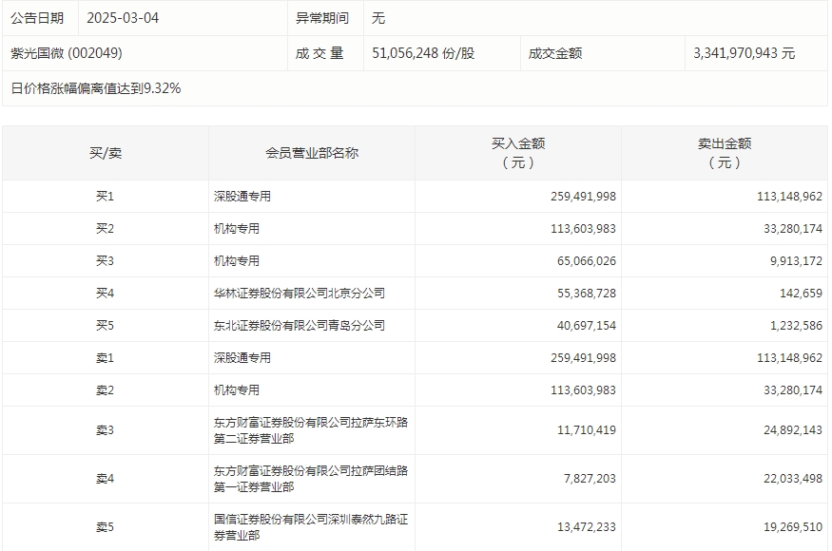Select 东北证券股份有限公司青岛分公司
Image resolution: width=832 pixels, height=551 pixels.
(300, 326)
